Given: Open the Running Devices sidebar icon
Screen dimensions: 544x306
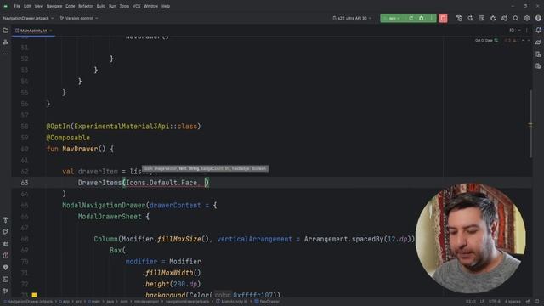Looking at the screenshot, I should [x=538, y=66].
